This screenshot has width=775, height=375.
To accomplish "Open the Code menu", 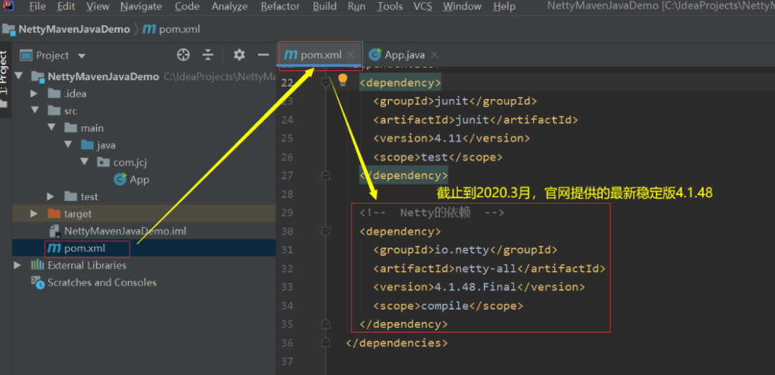I will coord(187,6).
